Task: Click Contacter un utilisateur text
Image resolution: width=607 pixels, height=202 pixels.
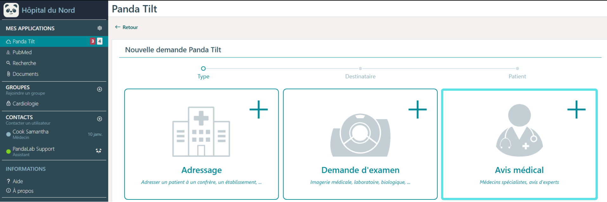Action: (x=28, y=123)
